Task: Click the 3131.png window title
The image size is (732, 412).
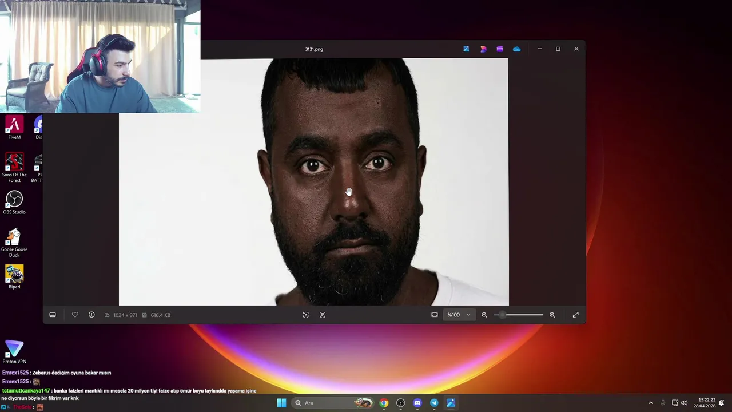Action: (314, 49)
